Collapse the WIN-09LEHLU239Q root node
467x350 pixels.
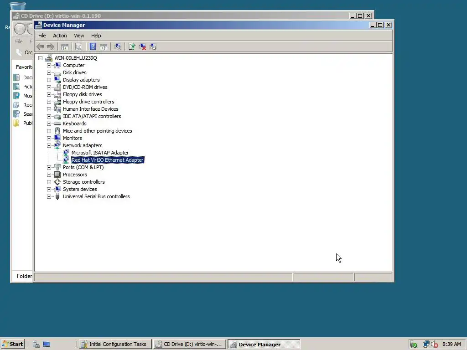click(x=40, y=58)
